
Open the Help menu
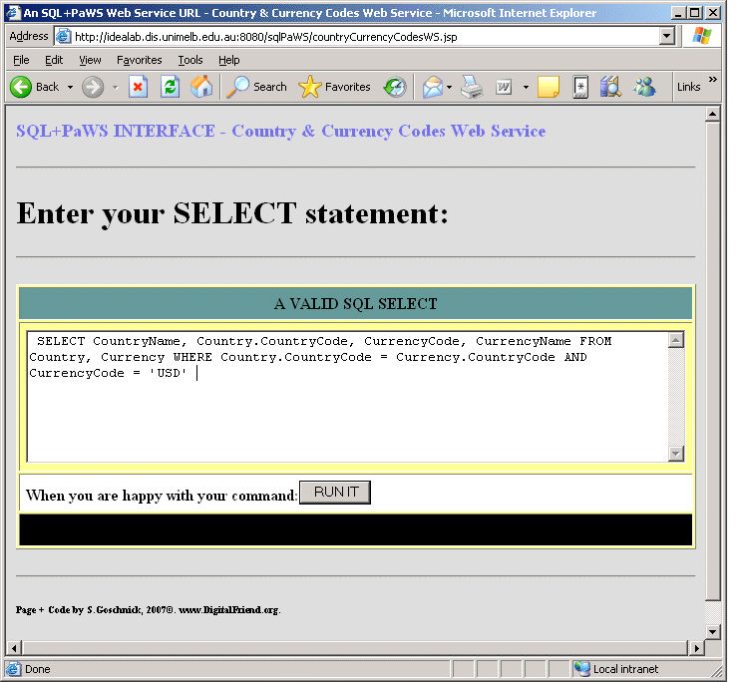(x=229, y=60)
